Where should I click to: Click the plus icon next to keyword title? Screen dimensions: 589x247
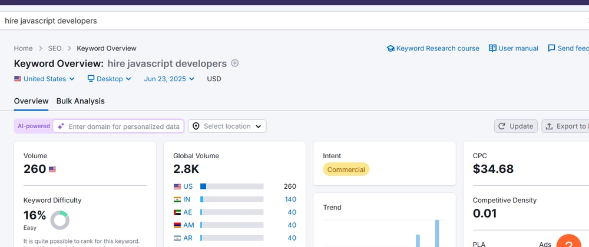point(235,64)
